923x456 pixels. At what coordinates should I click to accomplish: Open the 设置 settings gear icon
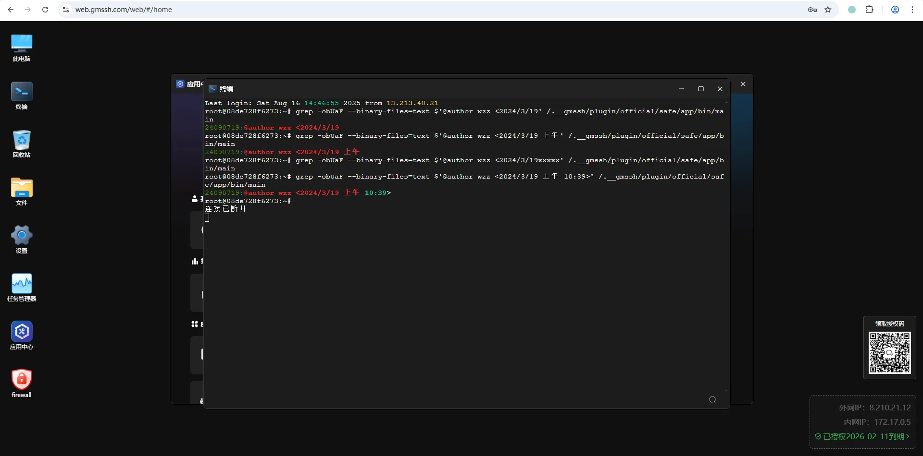point(22,235)
